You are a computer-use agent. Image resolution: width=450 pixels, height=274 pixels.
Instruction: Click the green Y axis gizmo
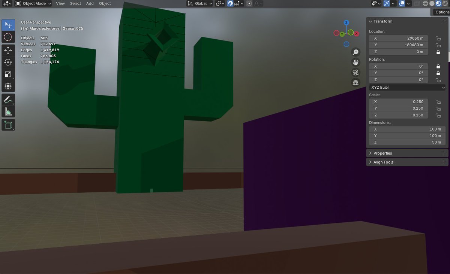pyautogui.click(x=342, y=34)
